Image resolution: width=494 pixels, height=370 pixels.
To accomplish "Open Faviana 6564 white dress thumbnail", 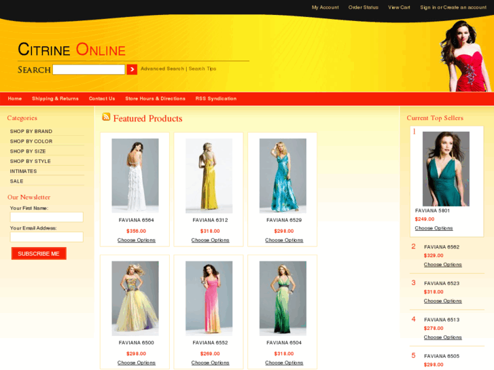I will [135, 176].
